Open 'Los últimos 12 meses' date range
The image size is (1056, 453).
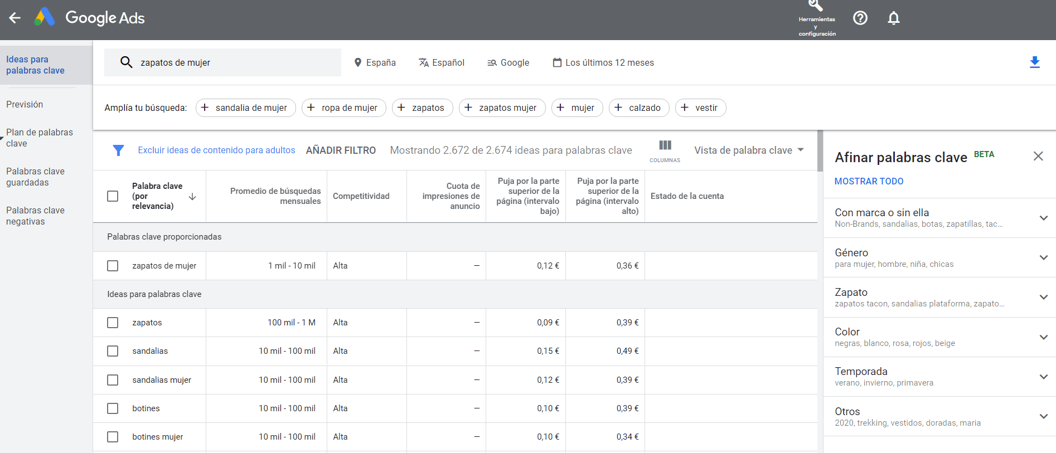603,62
